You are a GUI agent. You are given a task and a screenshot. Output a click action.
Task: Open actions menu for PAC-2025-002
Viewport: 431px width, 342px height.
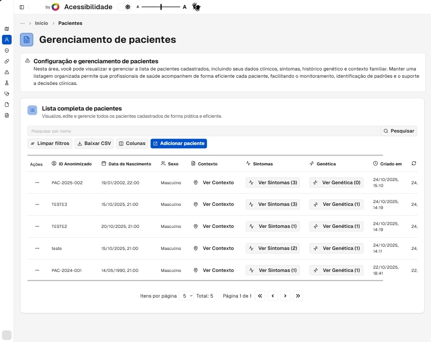37,183
